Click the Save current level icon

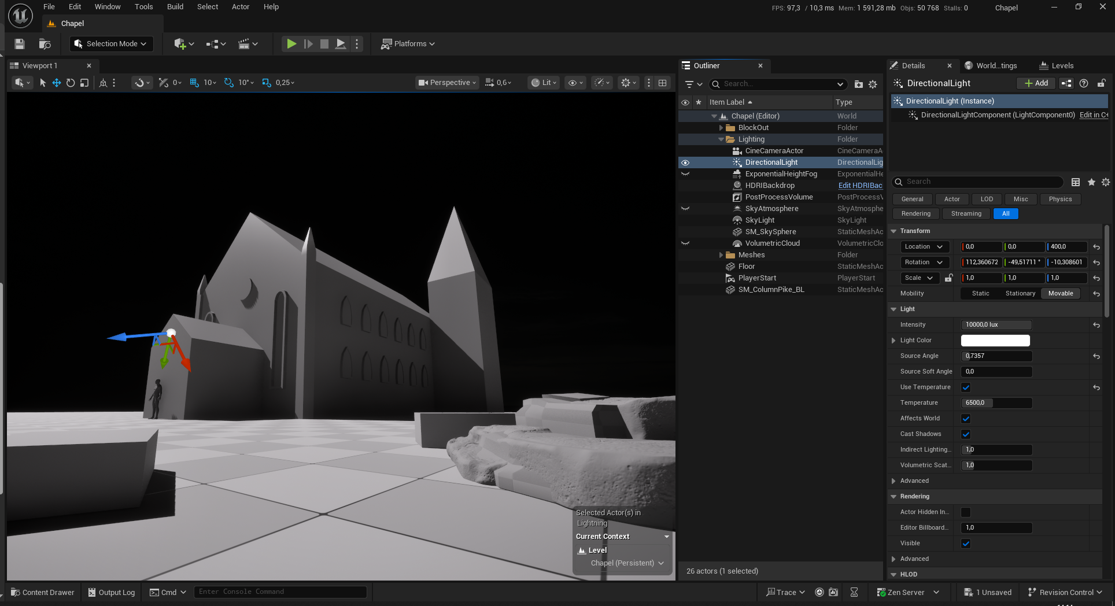pyautogui.click(x=20, y=44)
